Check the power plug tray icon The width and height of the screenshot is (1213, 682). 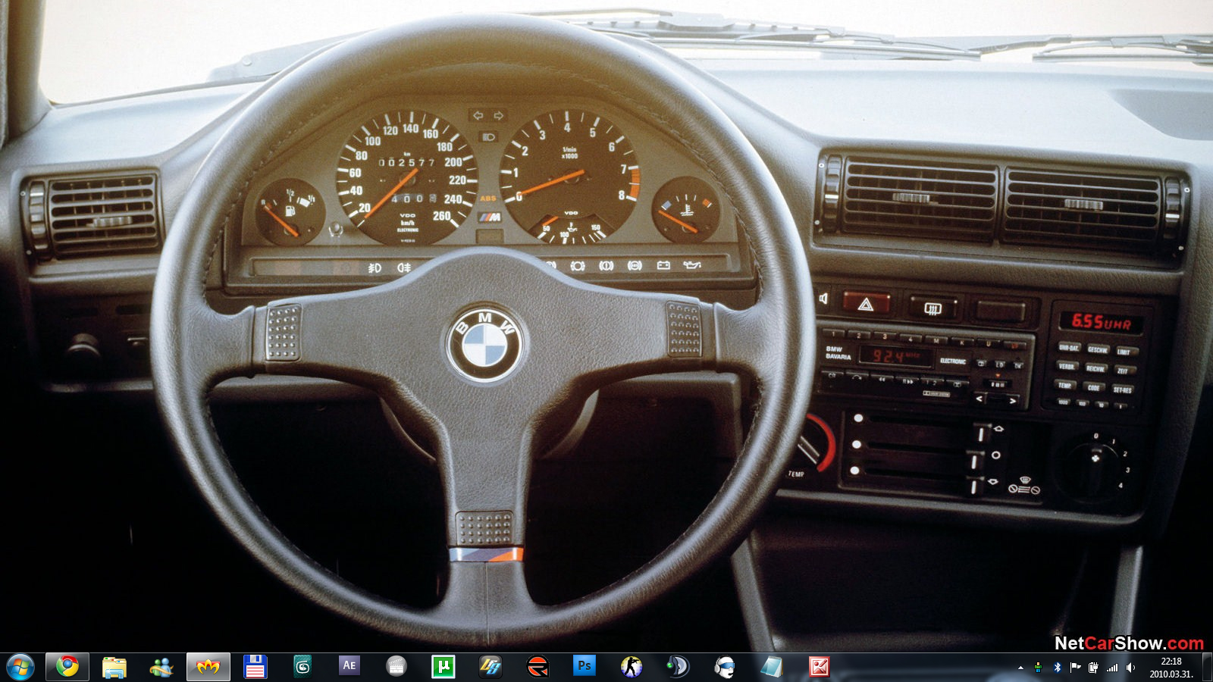(x=1093, y=668)
